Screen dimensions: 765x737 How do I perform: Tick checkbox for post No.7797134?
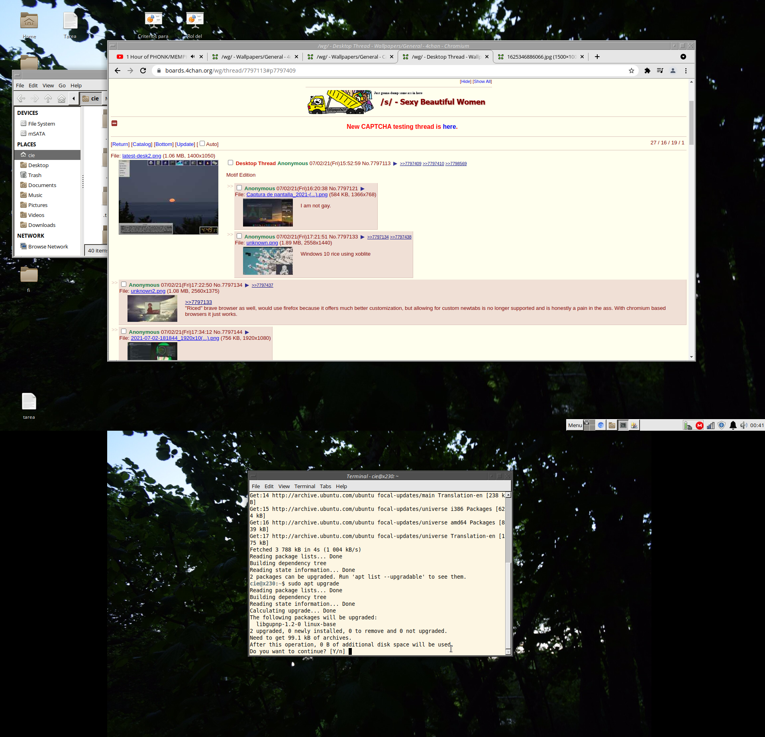click(x=124, y=284)
